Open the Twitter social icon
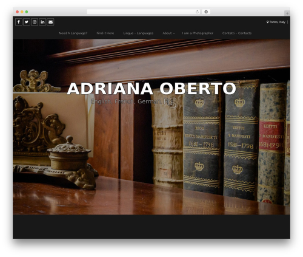 pos(27,22)
